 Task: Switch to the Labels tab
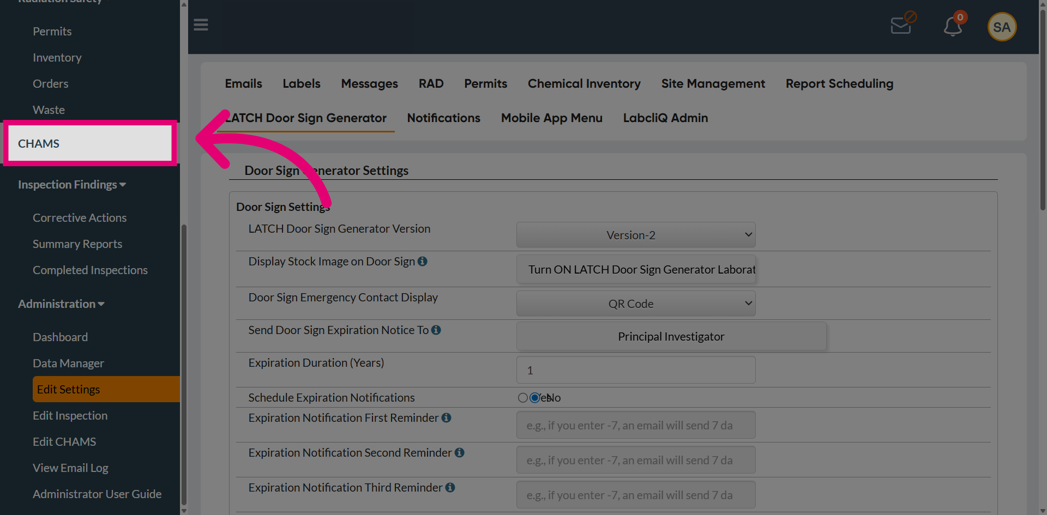click(x=302, y=83)
